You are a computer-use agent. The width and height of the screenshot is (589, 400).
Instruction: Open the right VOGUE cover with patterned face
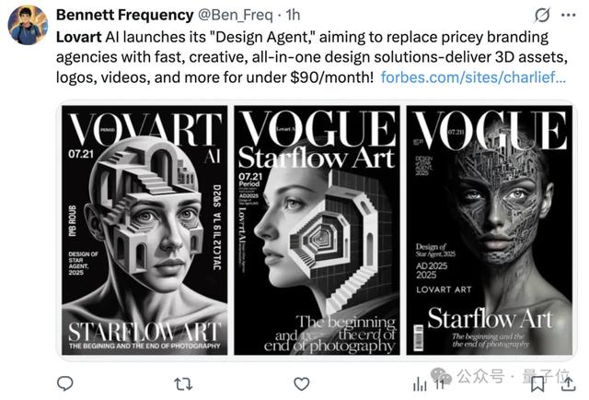(489, 229)
